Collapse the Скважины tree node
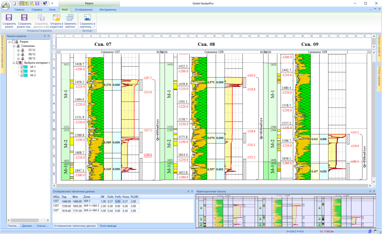Image resolution: width=382 pixels, height=234 pixels. pyautogui.click(x=14, y=46)
